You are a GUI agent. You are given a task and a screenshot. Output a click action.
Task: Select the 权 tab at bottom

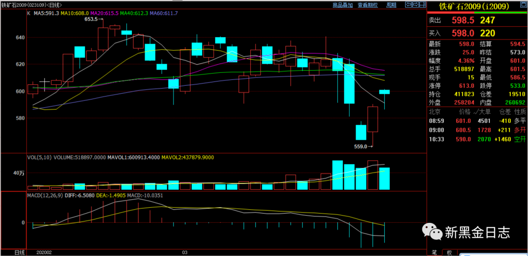(x=449, y=253)
